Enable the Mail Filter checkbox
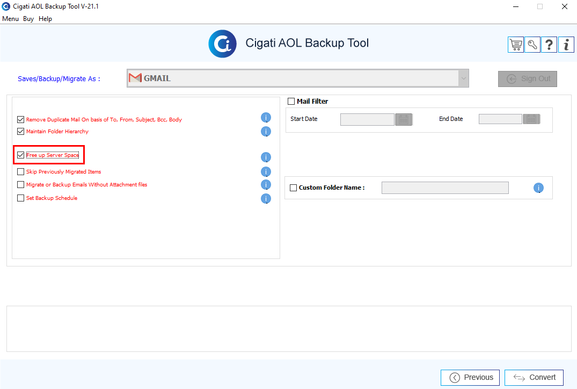 tap(291, 102)
